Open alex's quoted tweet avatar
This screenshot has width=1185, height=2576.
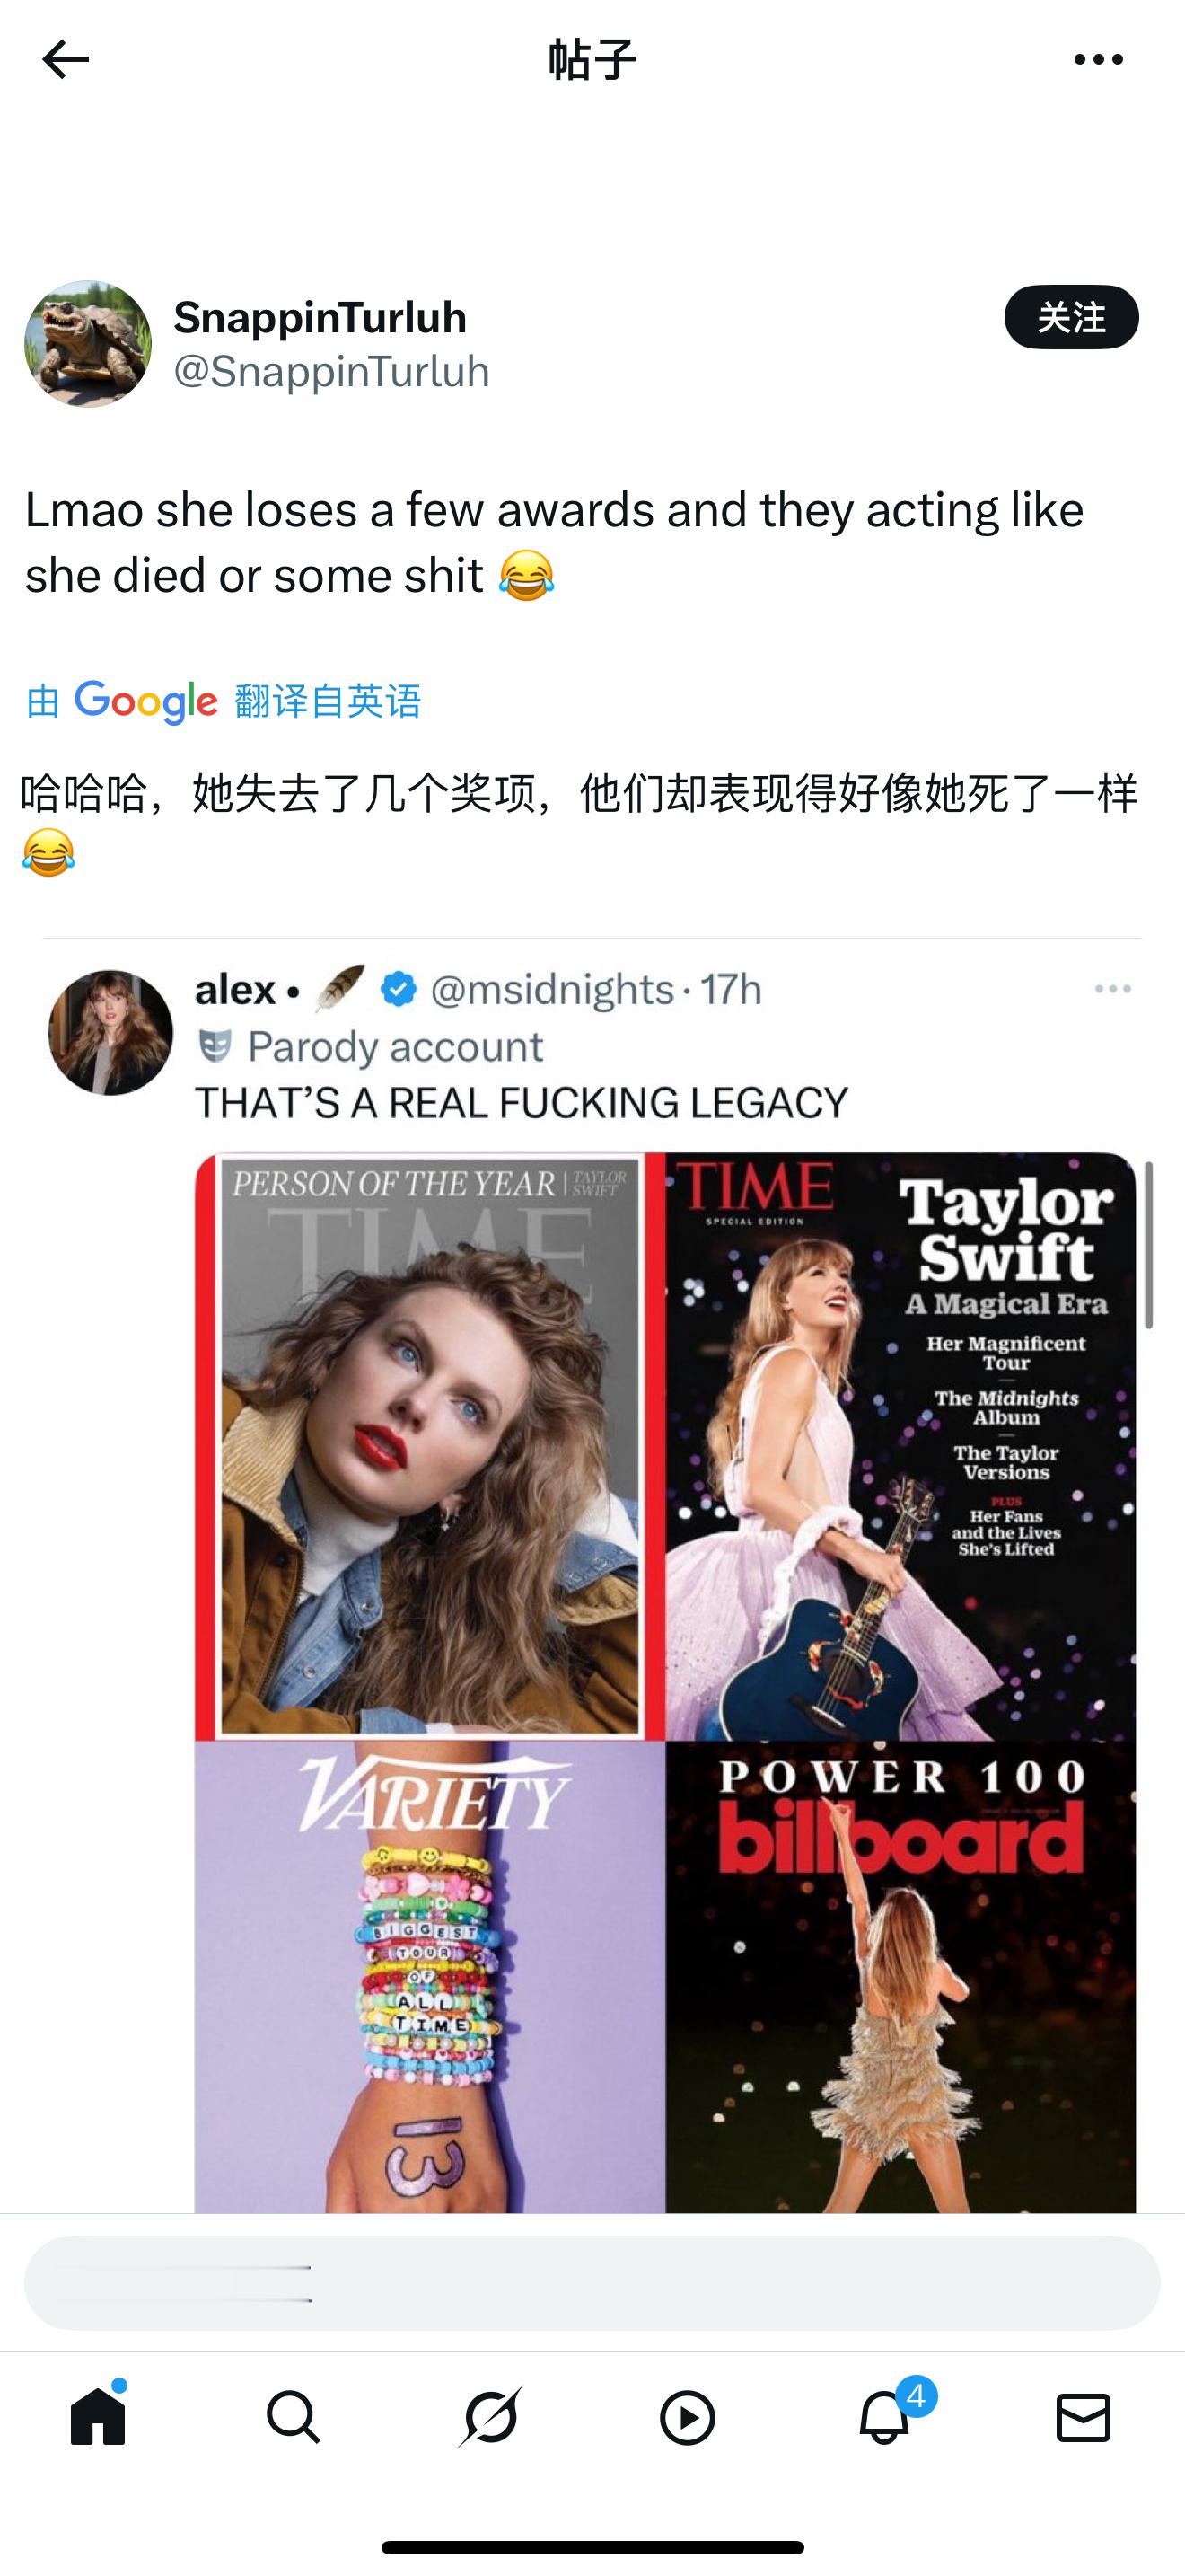[110, 1032]
